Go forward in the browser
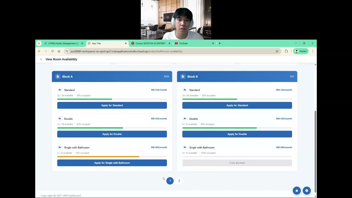This screenshot has height=198, width=352. [46, 51]
